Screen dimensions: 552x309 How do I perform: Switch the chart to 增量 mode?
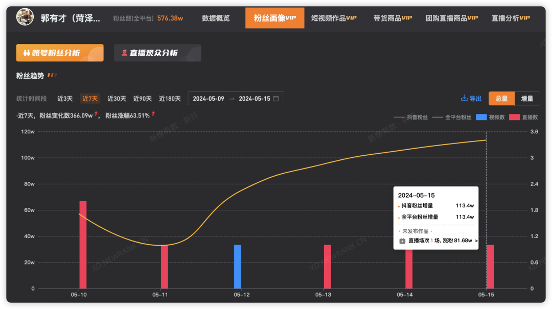click(527, 98)
